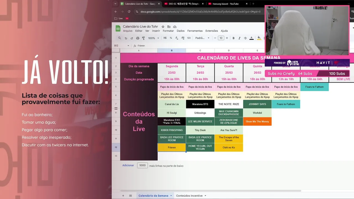
Task: Select row 12 header
Action: 116,147
